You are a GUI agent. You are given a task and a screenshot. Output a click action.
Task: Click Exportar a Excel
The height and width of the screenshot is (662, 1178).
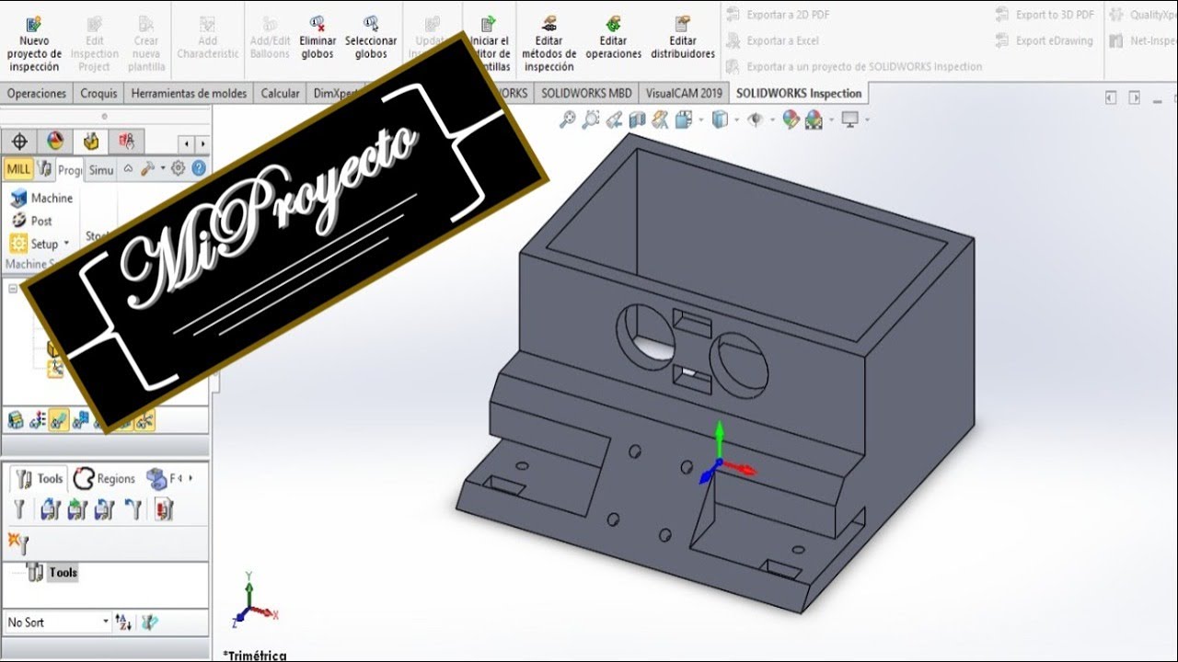pyautogui.click(x=773, y=40)
